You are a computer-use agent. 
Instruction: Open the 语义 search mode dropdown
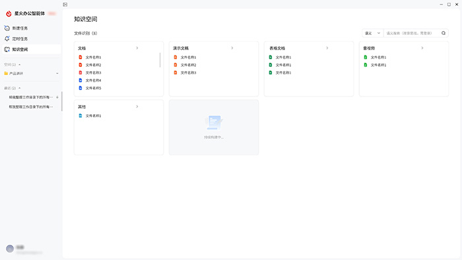(372, 33)
